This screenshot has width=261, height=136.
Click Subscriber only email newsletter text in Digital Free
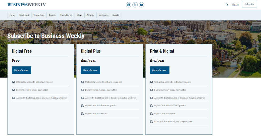pyautogui.click(x=32, y=90)
